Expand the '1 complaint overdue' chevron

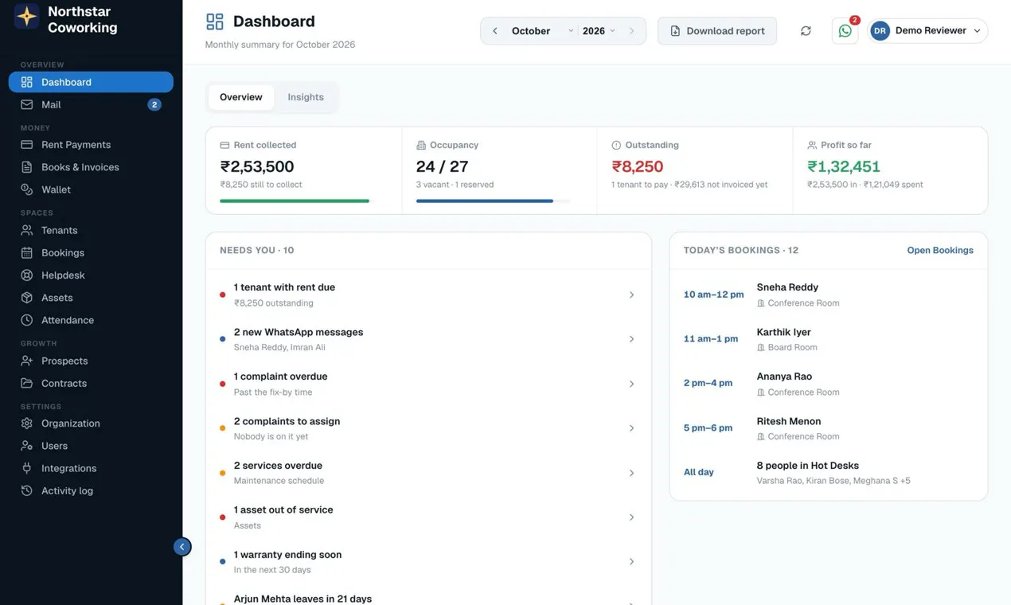pyautogui.click(x=631, y=384)
